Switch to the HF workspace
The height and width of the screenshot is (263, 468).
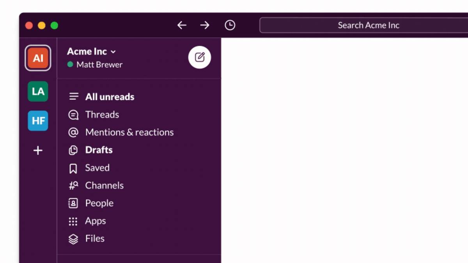click(x=38, y=121)
